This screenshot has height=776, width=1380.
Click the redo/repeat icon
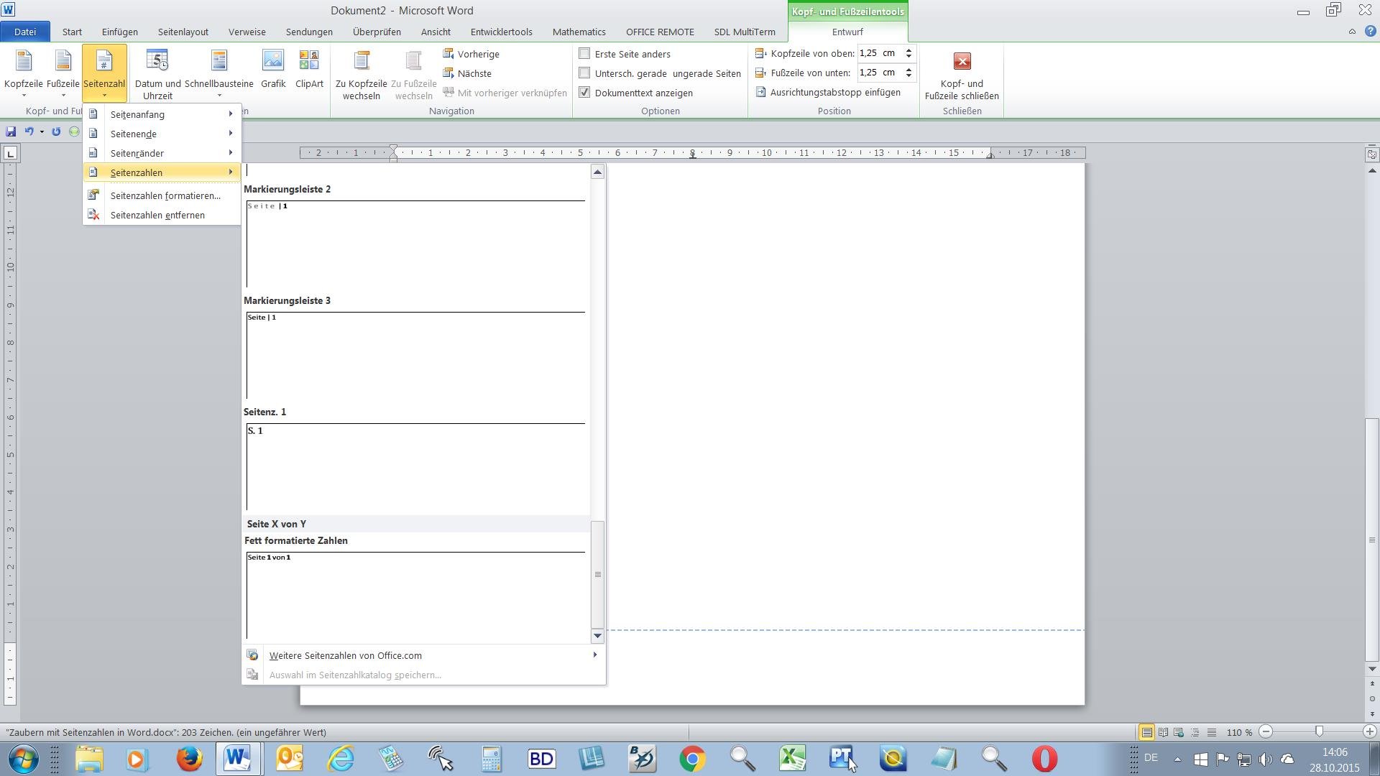[56, 131]
